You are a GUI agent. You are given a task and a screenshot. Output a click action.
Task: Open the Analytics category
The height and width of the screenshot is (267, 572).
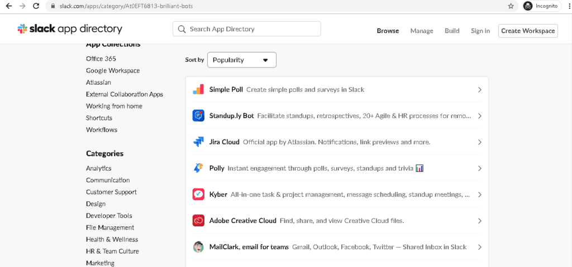(x=99, y=168)
